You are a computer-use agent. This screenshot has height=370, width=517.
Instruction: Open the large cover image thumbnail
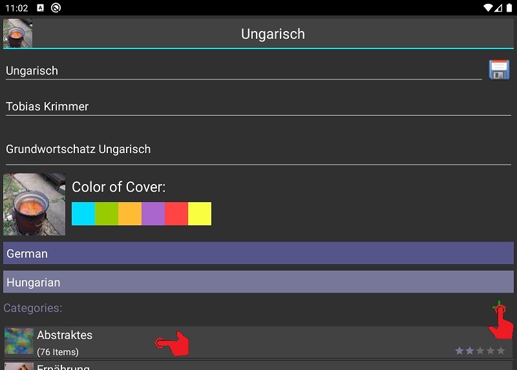34,204
